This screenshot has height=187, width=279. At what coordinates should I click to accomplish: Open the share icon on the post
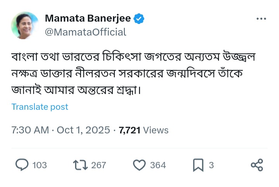tap(257, 165)
